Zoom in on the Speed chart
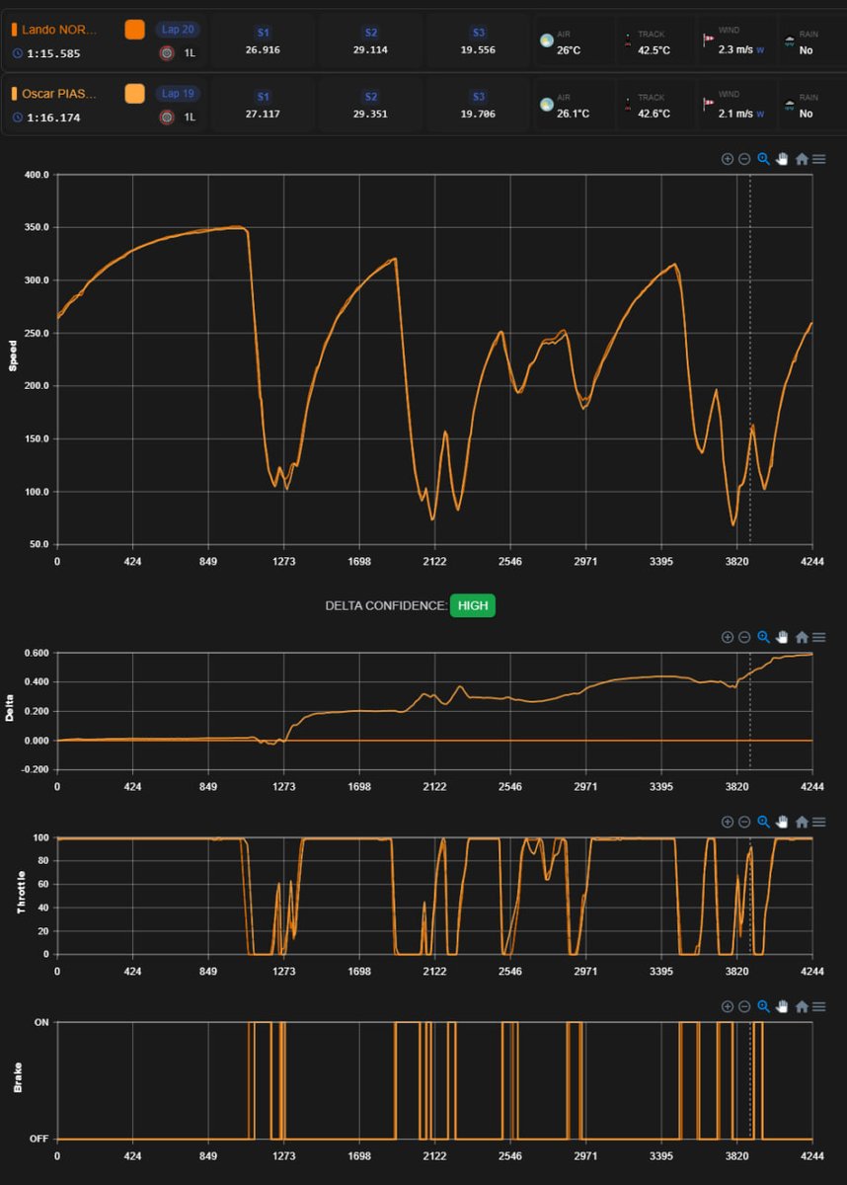Viewport: 847px width, 1185px height. click(x=728, y=159)
